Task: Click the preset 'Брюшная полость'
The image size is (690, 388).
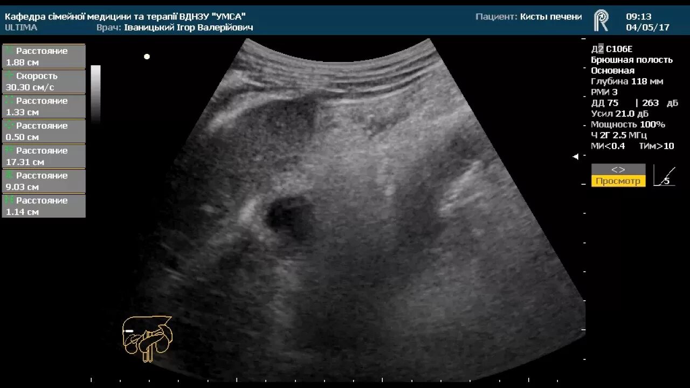Action: tap(632, 60)
